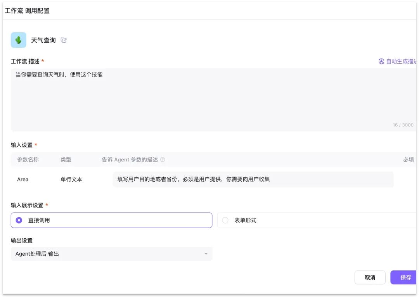Click the 取消 button

tap(370, 277)
